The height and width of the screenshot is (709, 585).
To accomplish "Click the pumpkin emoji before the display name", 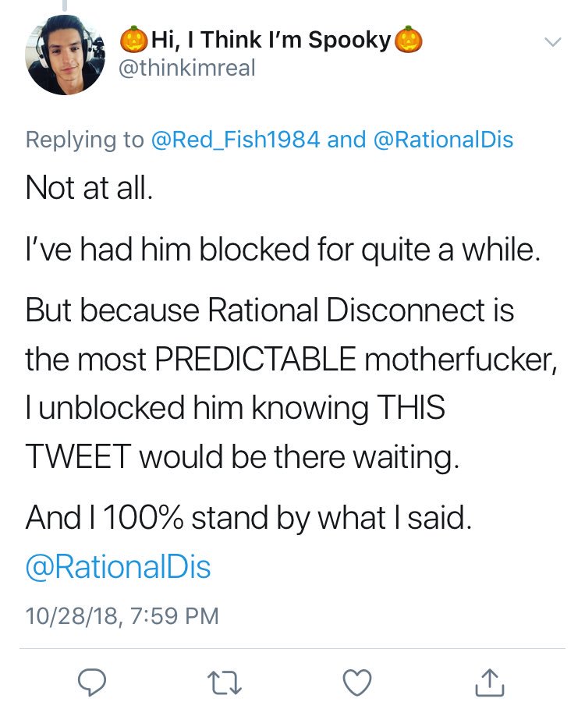I will (x=133, y=39).
